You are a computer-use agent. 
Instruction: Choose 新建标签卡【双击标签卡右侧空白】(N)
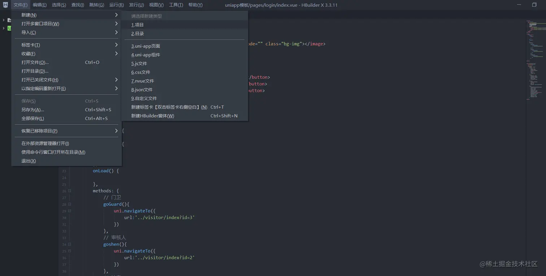coord(185,107)
